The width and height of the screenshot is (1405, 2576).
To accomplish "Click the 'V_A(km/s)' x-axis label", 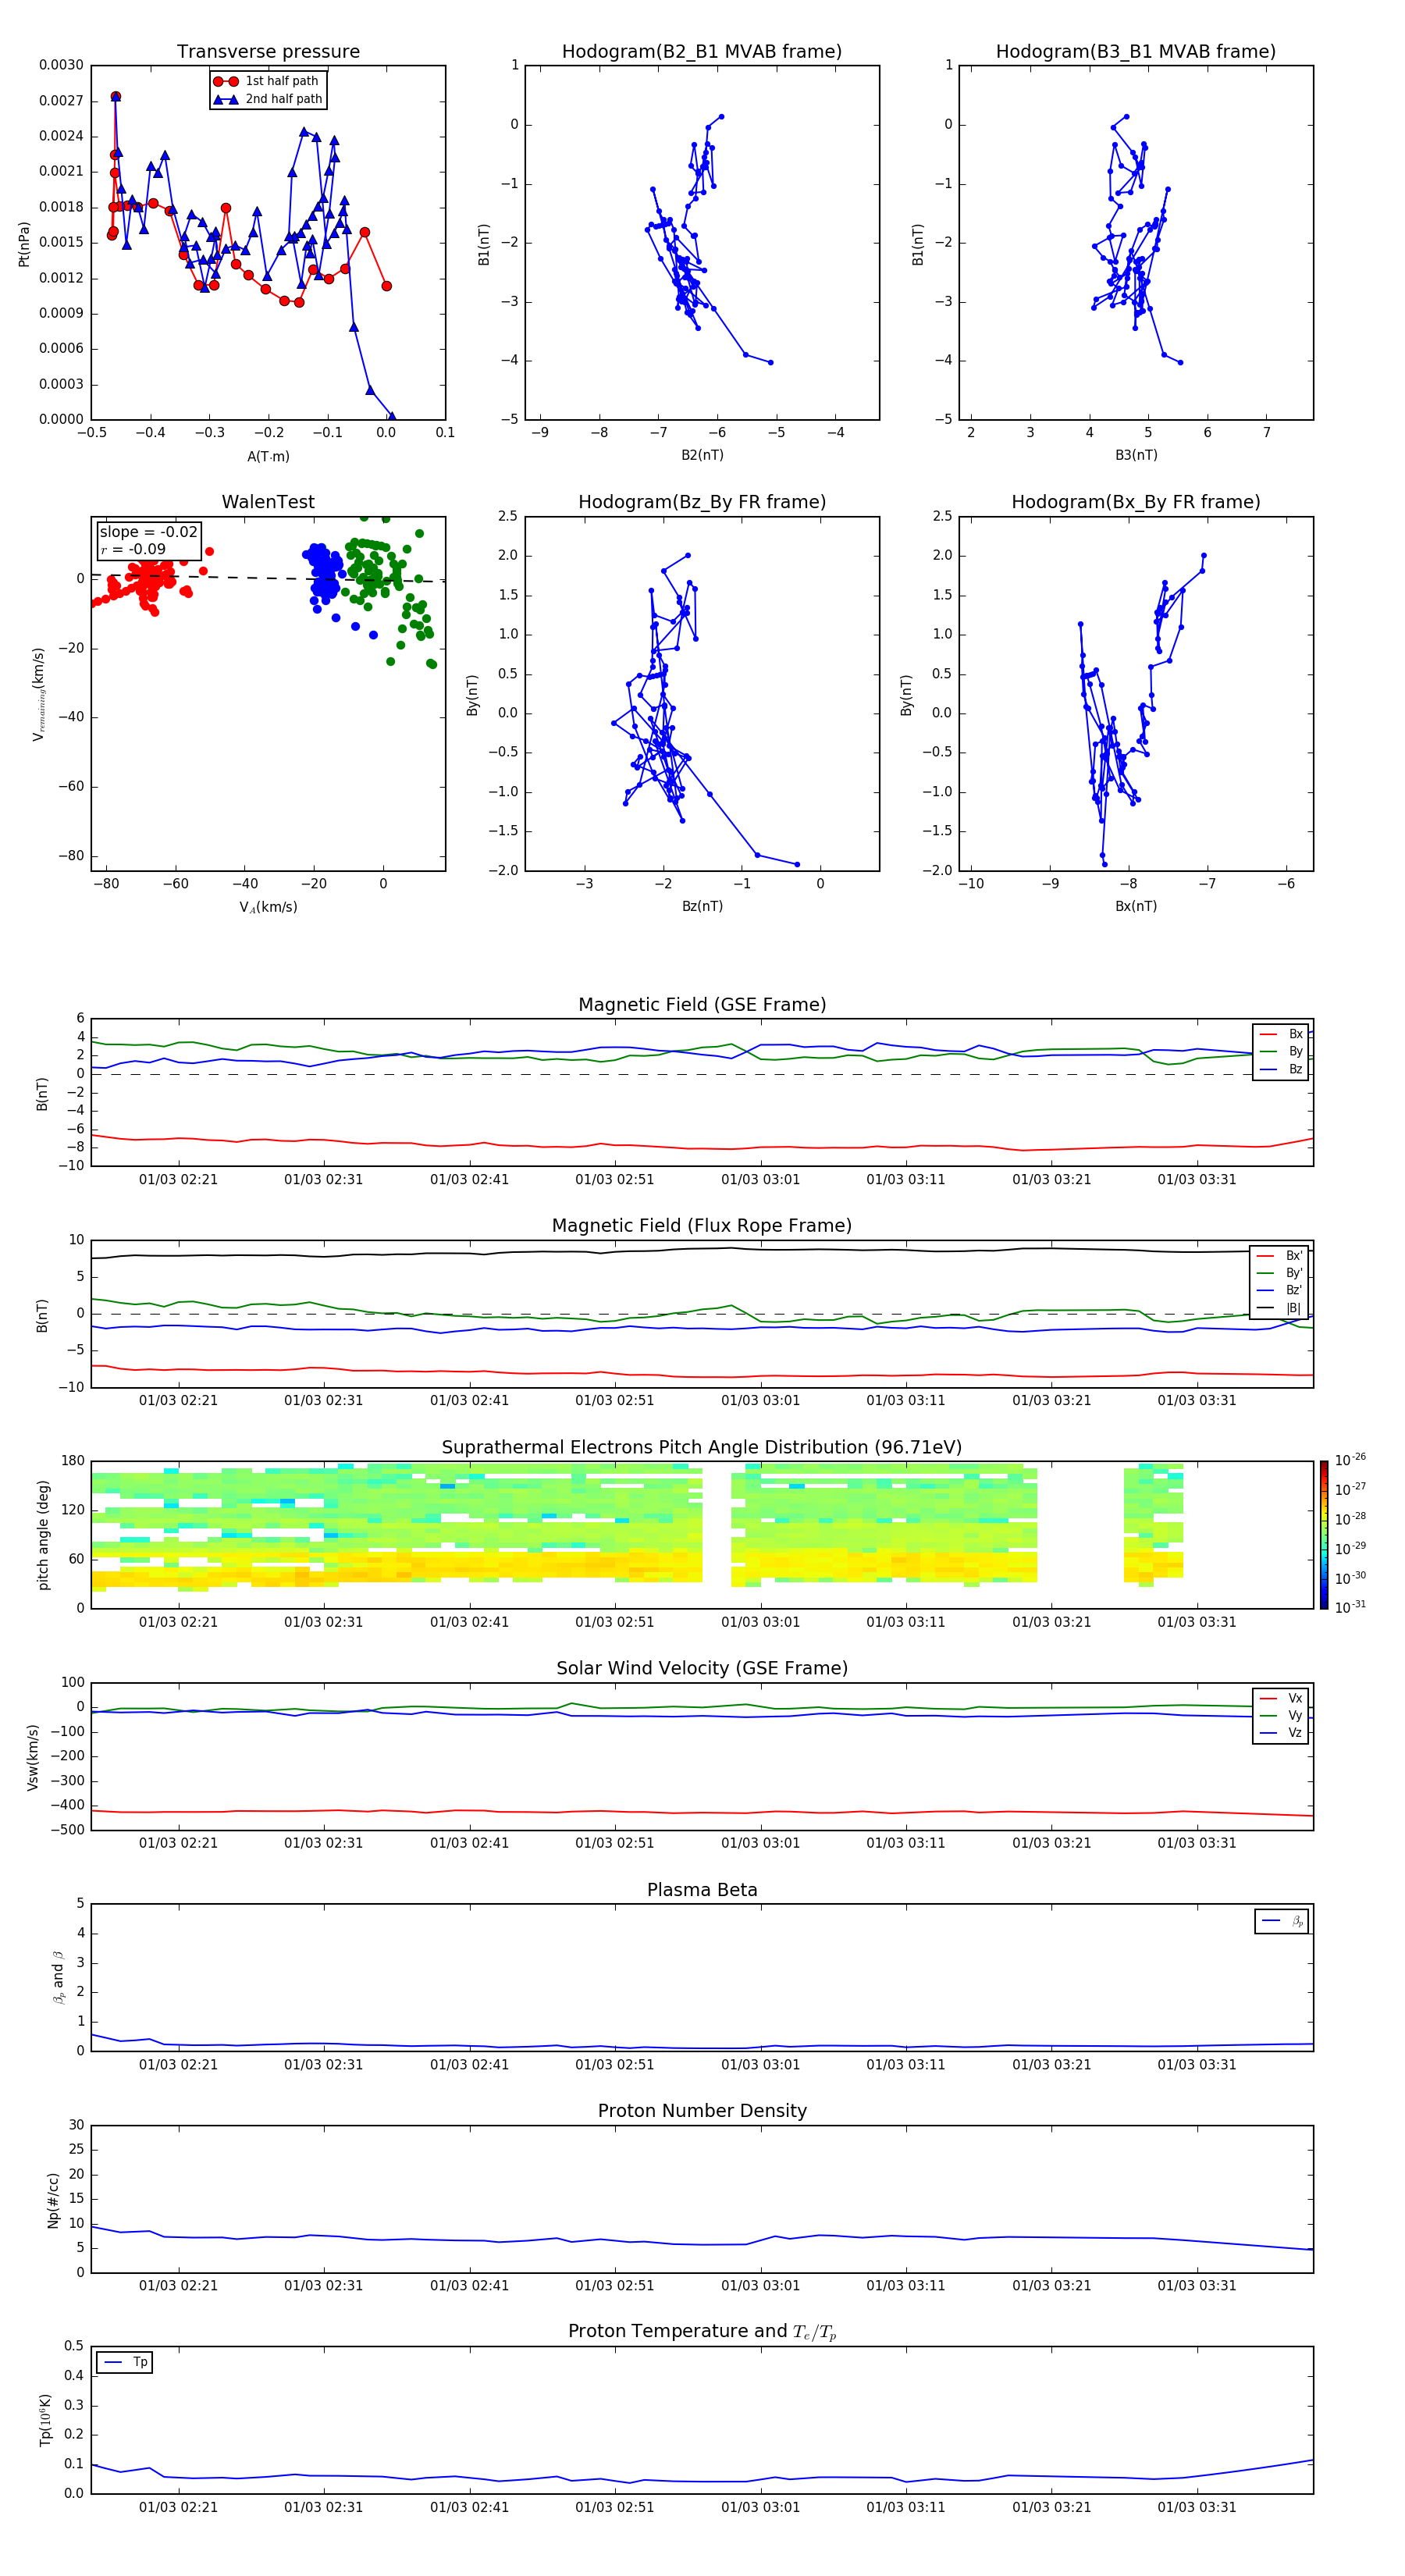I will tap(268, 907).
